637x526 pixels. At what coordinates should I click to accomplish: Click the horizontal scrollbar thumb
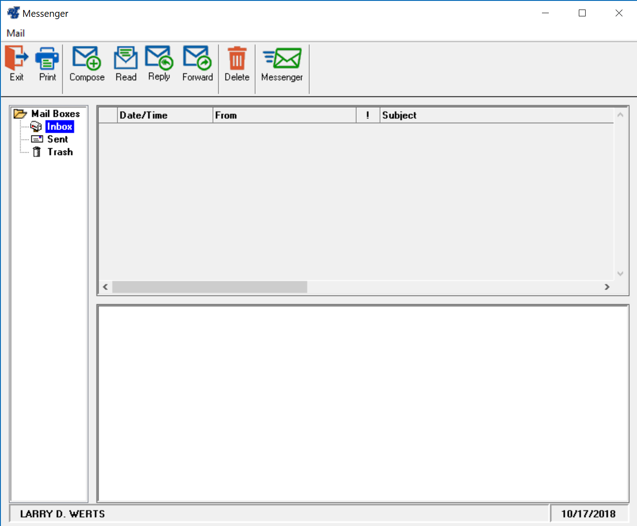click(210, 287)
